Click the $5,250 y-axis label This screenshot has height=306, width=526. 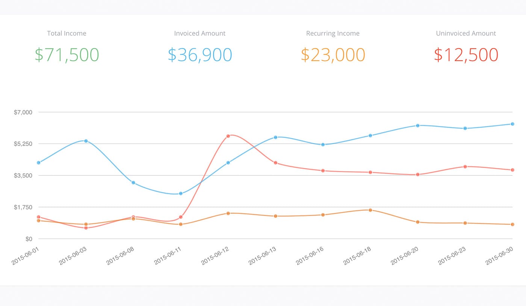click(23, 144)
